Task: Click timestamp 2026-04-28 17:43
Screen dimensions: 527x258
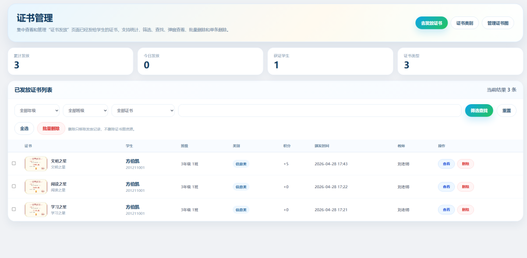Action: point(331,164)
